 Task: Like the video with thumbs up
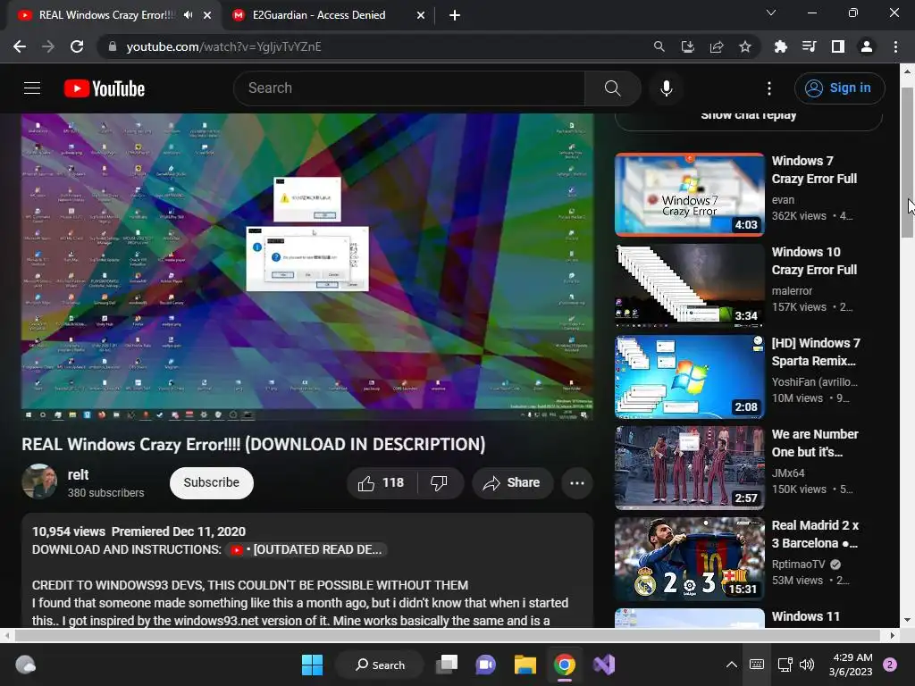tap(381, 483)
